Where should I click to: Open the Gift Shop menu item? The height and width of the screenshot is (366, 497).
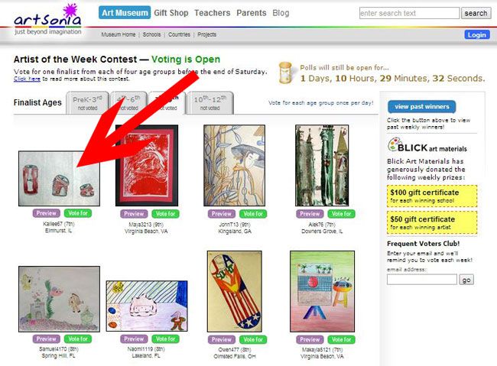[x=171, y=13]
